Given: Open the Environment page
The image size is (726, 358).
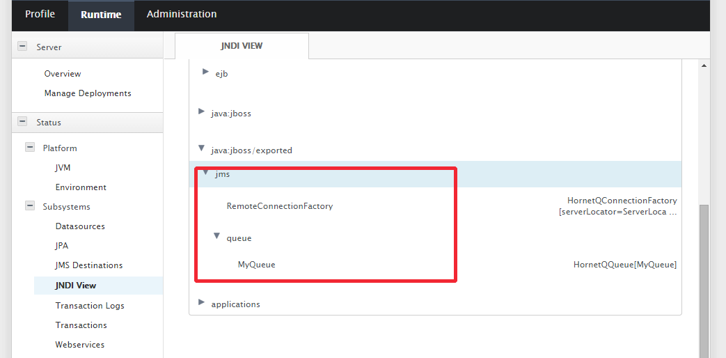Looking at the screenshot, I should [x=81, y=187].
